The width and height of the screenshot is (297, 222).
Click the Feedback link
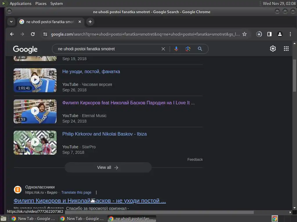pos(195,160)
